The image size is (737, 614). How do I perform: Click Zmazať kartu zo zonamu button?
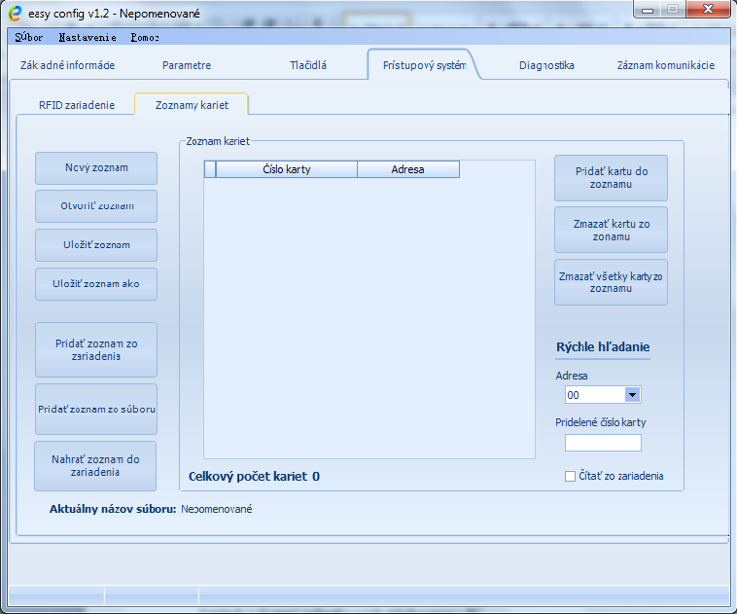[611, 230]
